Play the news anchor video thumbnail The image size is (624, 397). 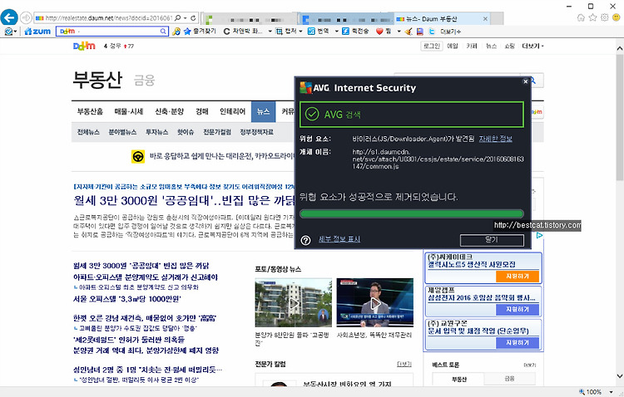(375, 303)
